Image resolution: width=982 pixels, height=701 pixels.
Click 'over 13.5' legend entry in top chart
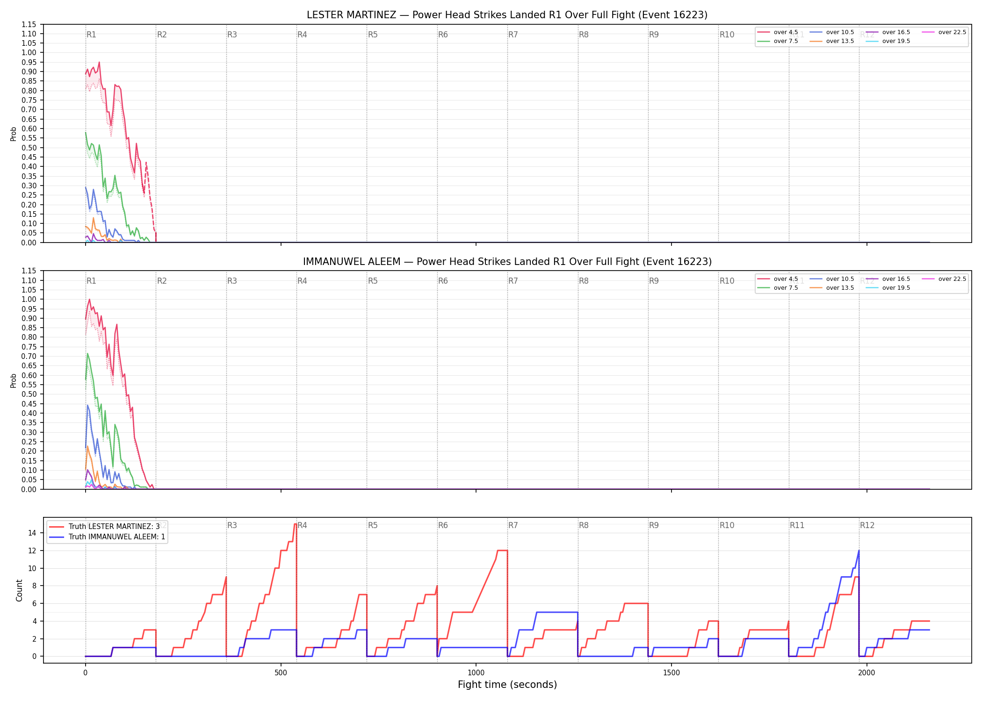831,41
